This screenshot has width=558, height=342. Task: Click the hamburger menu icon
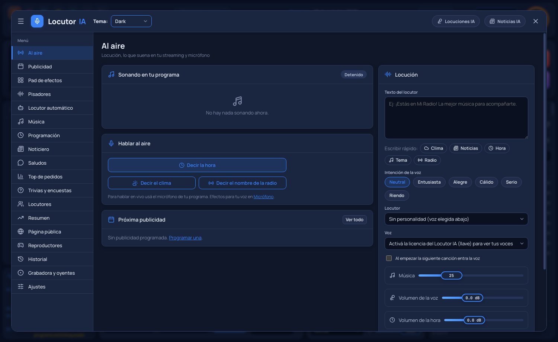(x=21, y=21)
